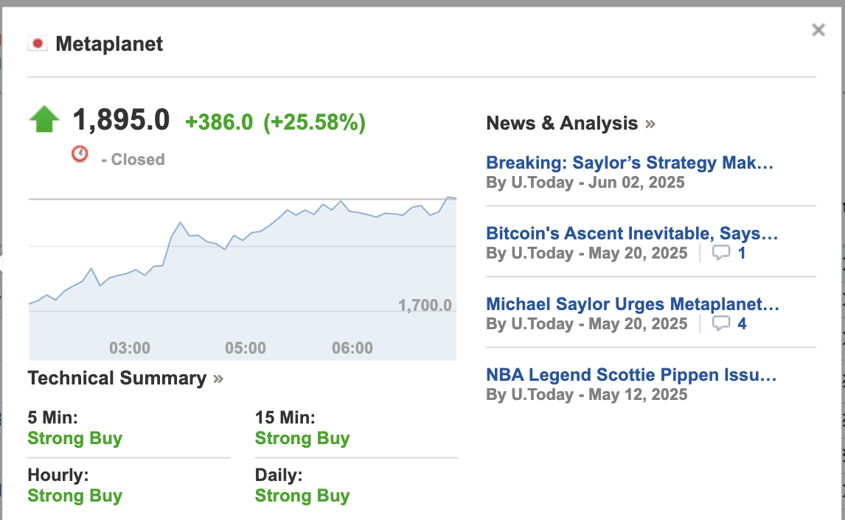Open comments on Michael Saylor Urges article
The height and width of the screenshot is (520, 845).
(729, 323)
